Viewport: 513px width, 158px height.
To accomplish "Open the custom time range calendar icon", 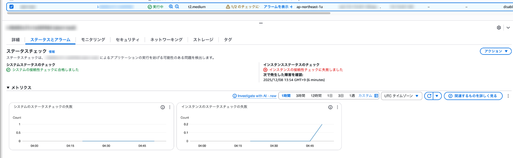I will point(377,96).
